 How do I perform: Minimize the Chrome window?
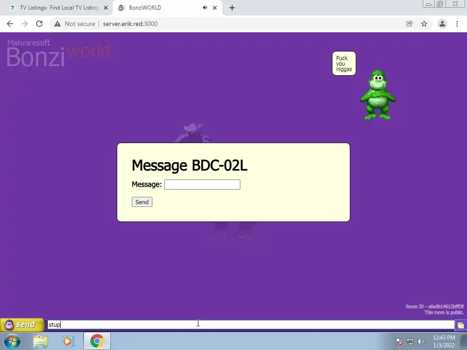(429, 4)
